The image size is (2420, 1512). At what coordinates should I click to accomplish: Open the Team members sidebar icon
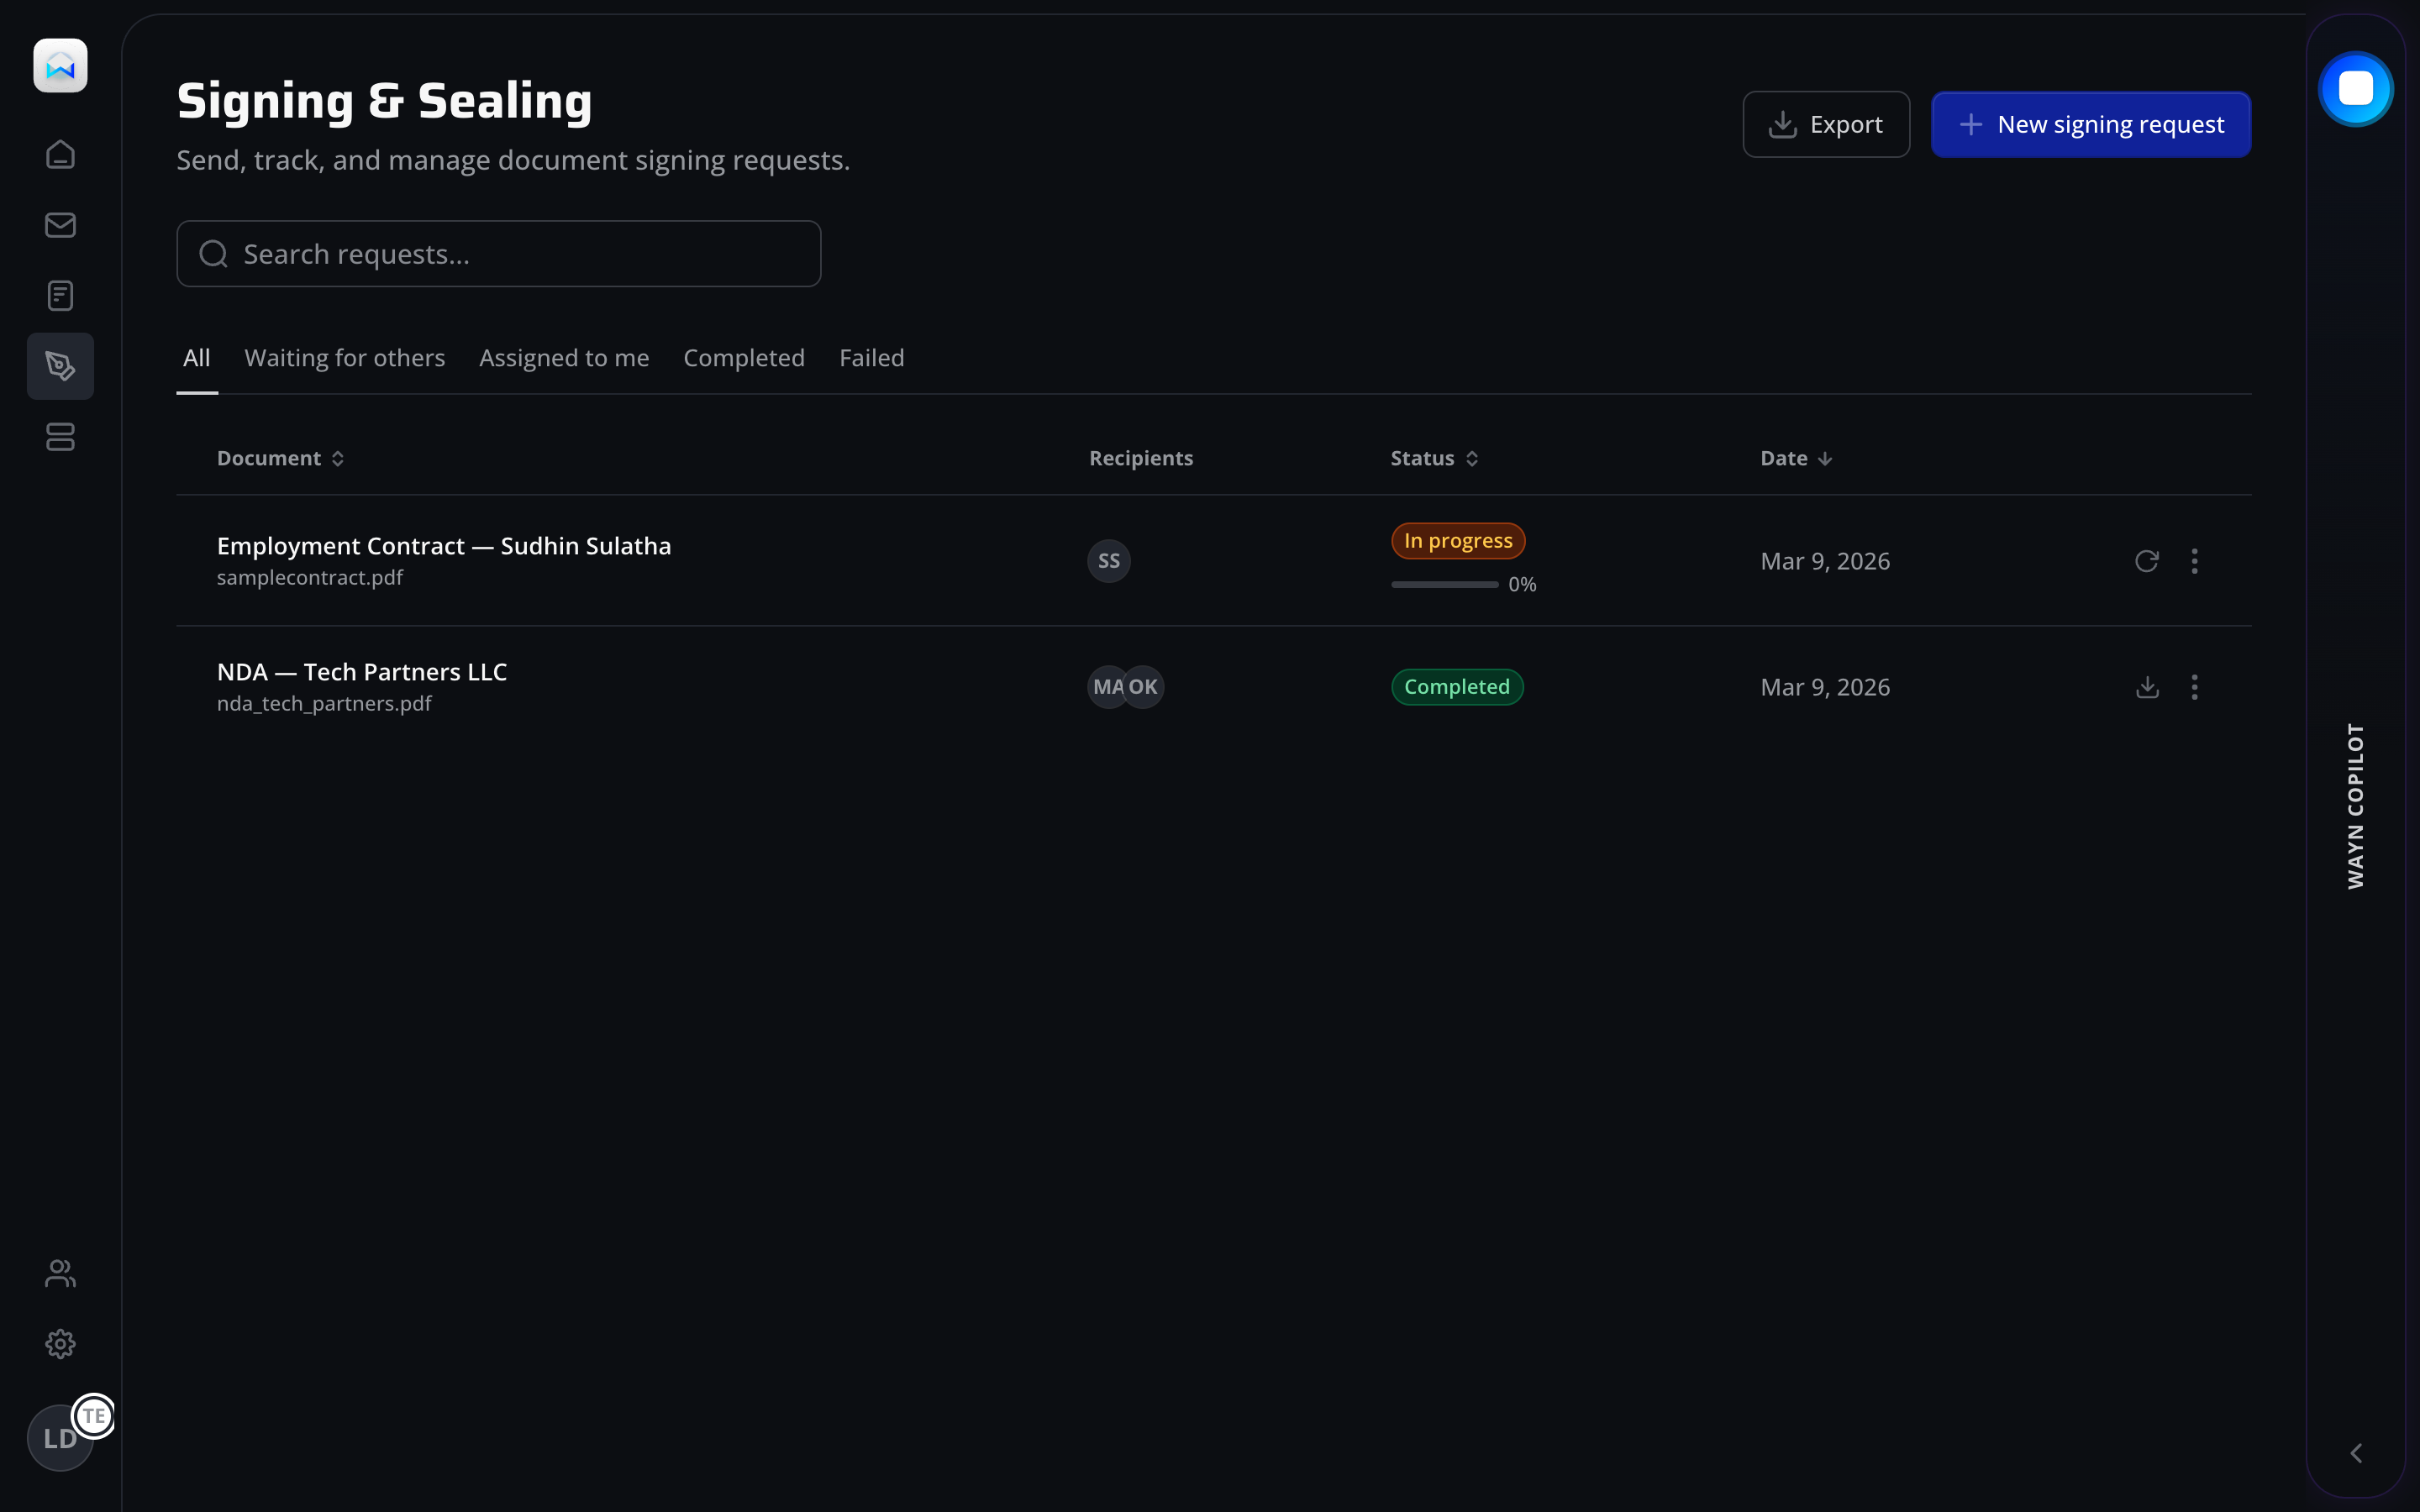[60, 1273]
